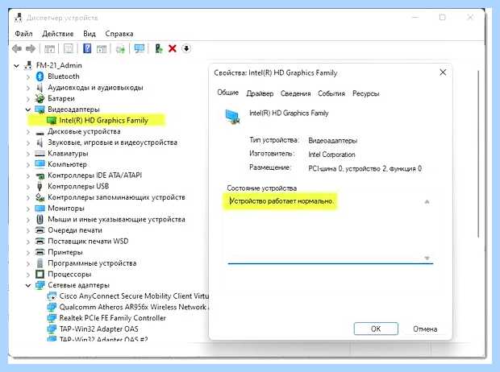Image resolution: width=500 pixels, height=372 pixels.
Task: Open the Вид menu
Action: tap(90, 34)
